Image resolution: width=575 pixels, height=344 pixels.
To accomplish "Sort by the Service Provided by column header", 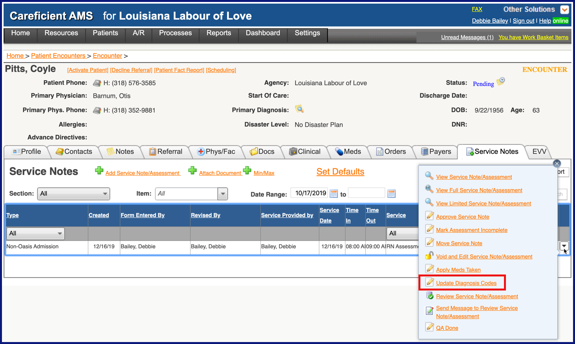I will (x=287, y=215).
